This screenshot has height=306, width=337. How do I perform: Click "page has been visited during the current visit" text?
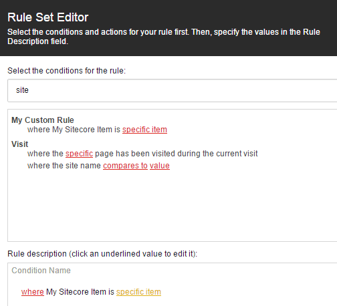177,154
